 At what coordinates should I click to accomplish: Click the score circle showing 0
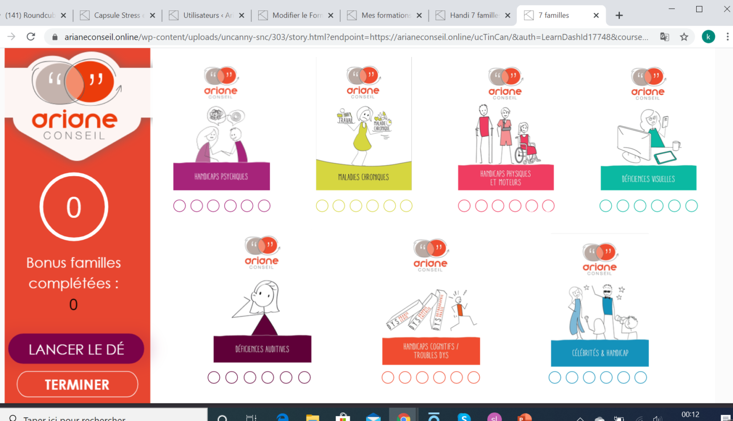(x=74, y=207)
